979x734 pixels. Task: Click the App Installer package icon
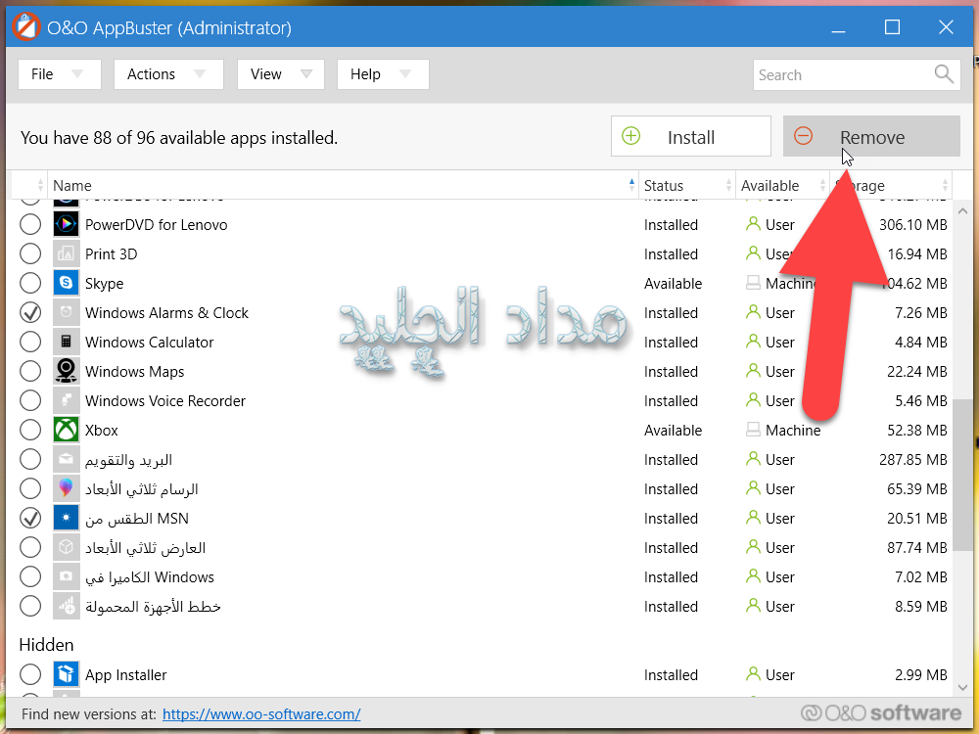(66, 674)
